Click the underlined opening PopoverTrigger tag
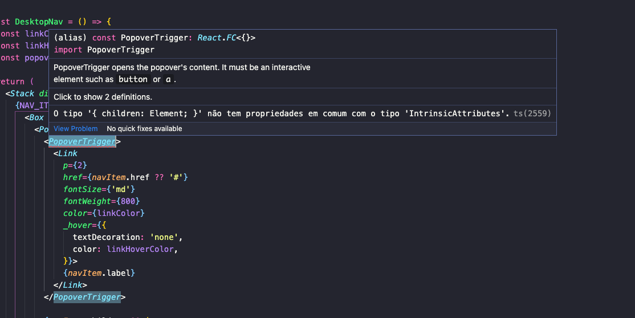Image resolution: width=635 pixels, height=318 pixels. (x=82, y=141)
